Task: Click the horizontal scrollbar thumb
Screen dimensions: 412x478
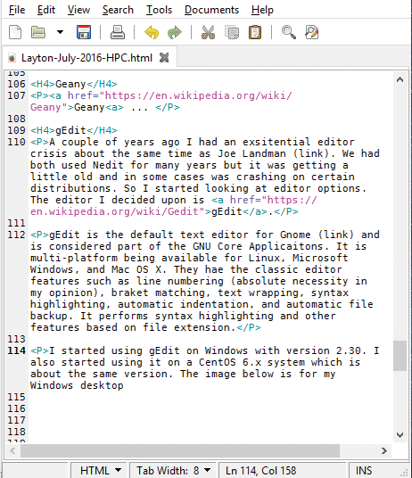Action: point(180,450)
